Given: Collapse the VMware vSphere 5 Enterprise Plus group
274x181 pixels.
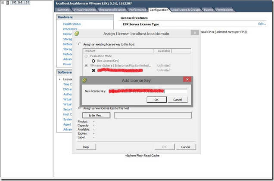Looking at the screenshot, I should coord(86,66).
